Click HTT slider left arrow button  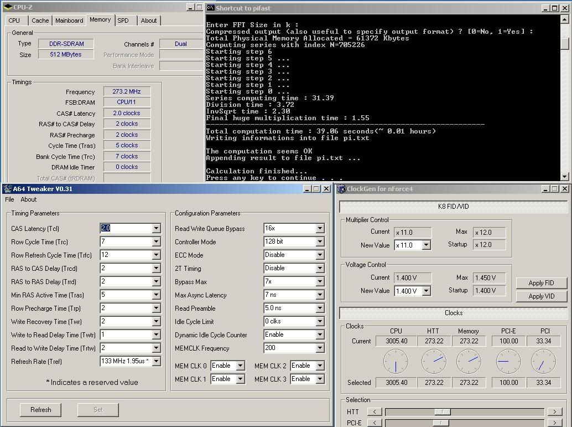point(375,411)
